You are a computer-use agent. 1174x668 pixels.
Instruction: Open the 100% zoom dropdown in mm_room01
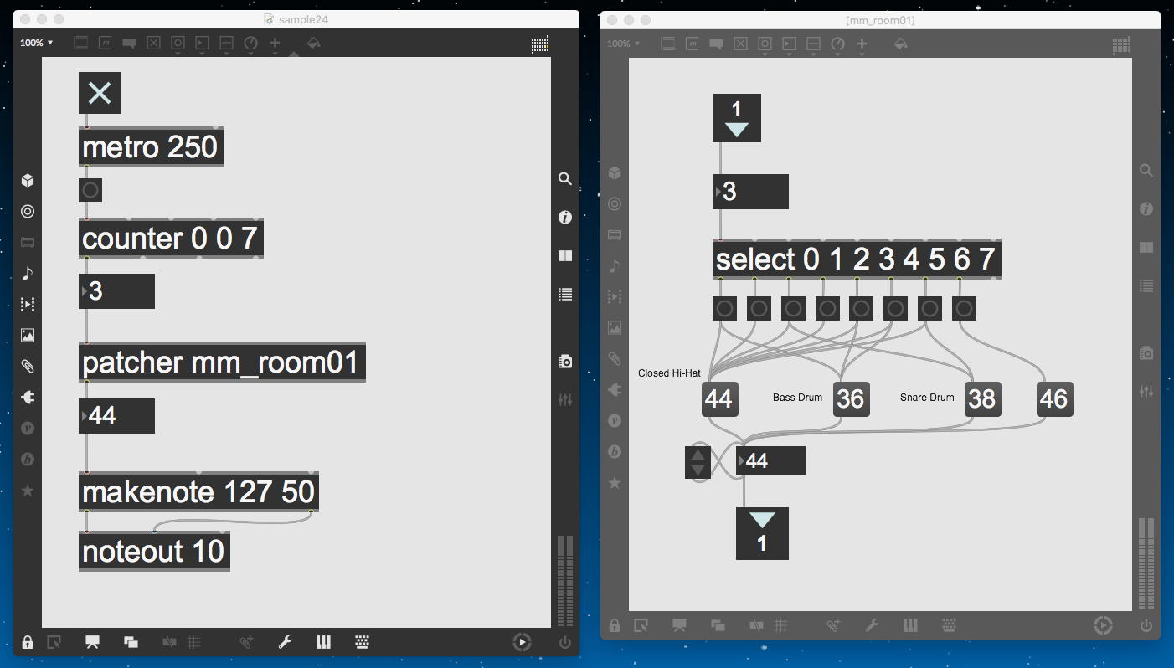622,44
